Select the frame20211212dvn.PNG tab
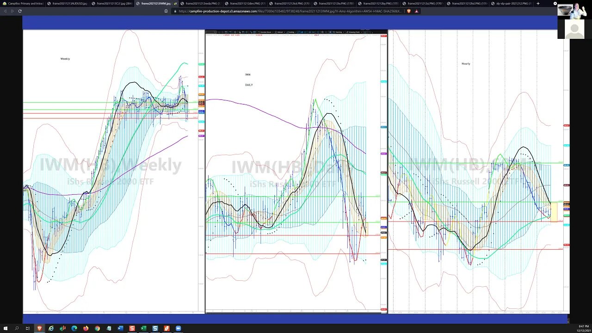Viewport: 592px width, 333px height. (x=245, y=3)
